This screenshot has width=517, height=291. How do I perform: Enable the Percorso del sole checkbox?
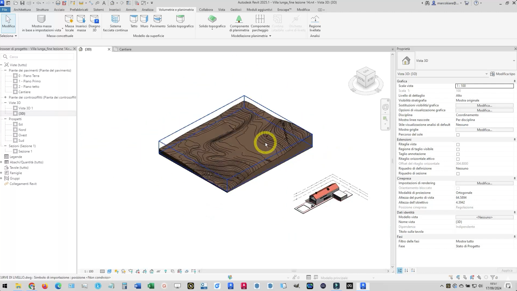point(458,135)
